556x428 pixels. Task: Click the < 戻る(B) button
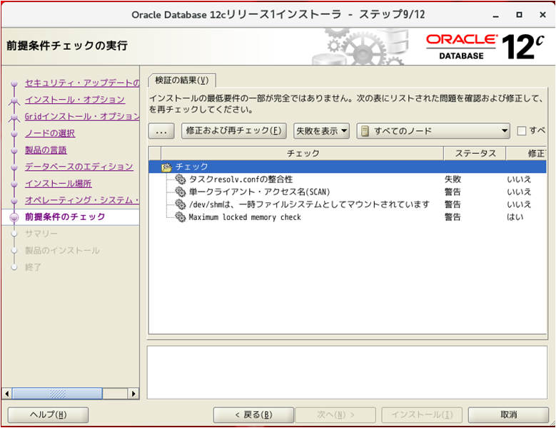click(253, 415)
